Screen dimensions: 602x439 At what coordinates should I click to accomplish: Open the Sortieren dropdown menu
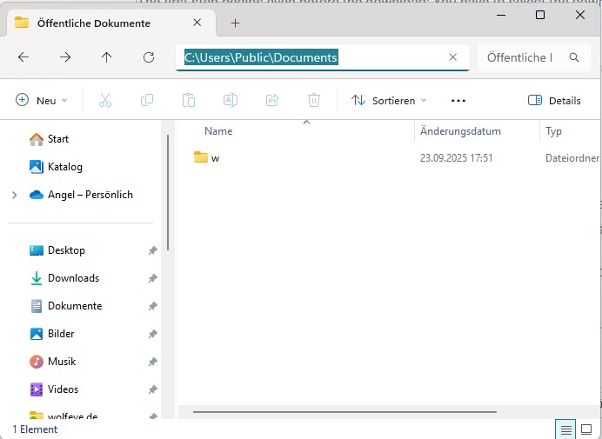coord(389,100)
